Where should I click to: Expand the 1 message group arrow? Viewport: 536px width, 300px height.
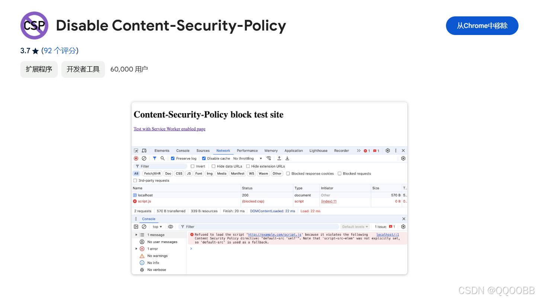coord(136,235)
